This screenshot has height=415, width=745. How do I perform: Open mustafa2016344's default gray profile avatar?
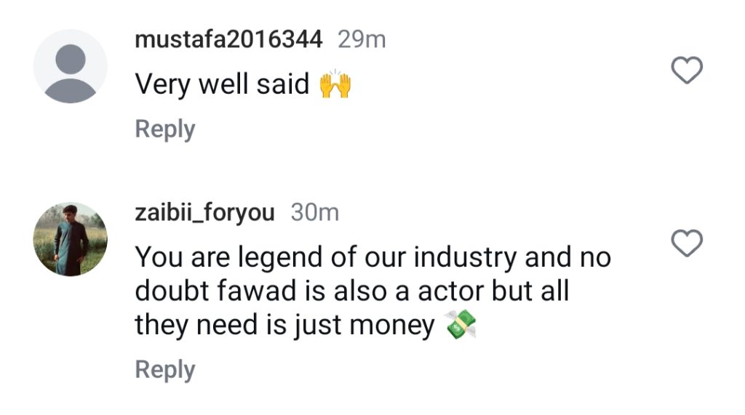[x=71, y=66]
